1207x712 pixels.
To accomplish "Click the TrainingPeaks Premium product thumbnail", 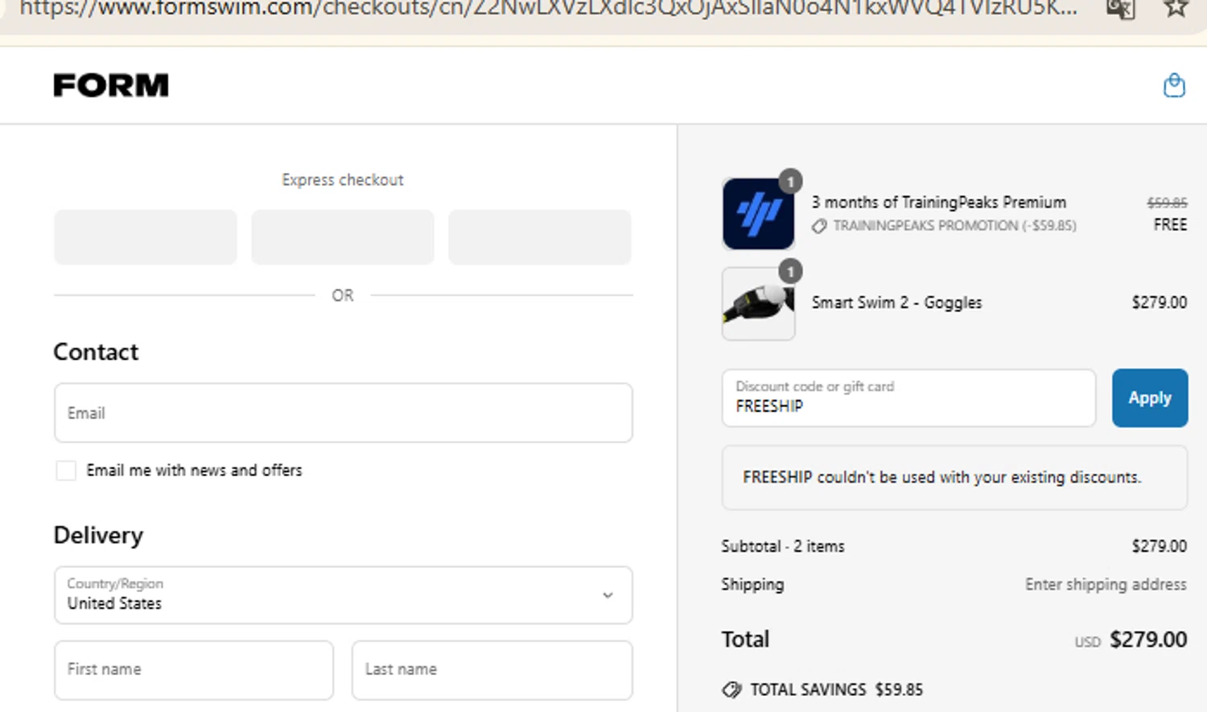I will click(758, 214).
